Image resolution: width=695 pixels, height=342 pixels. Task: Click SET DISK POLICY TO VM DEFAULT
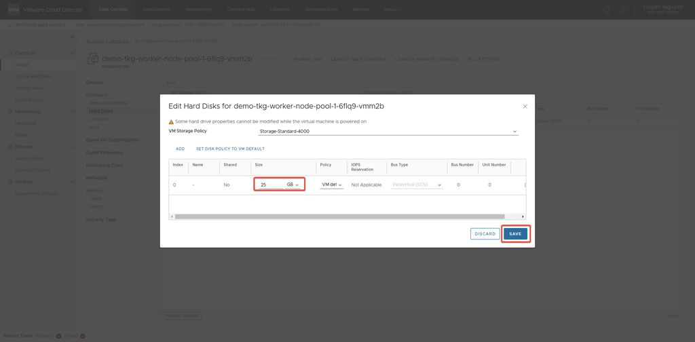click(230, 149)
